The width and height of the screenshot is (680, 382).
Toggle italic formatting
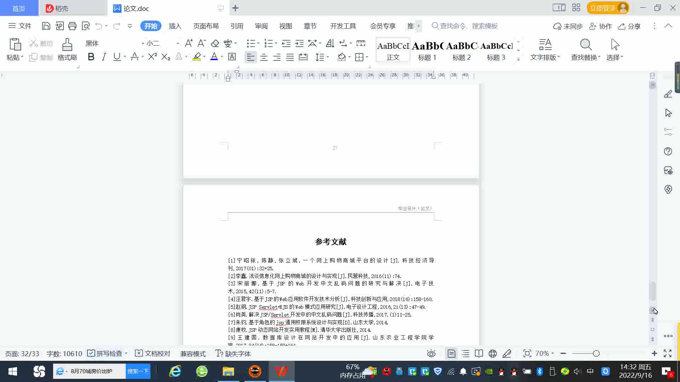tap(104, 57)
